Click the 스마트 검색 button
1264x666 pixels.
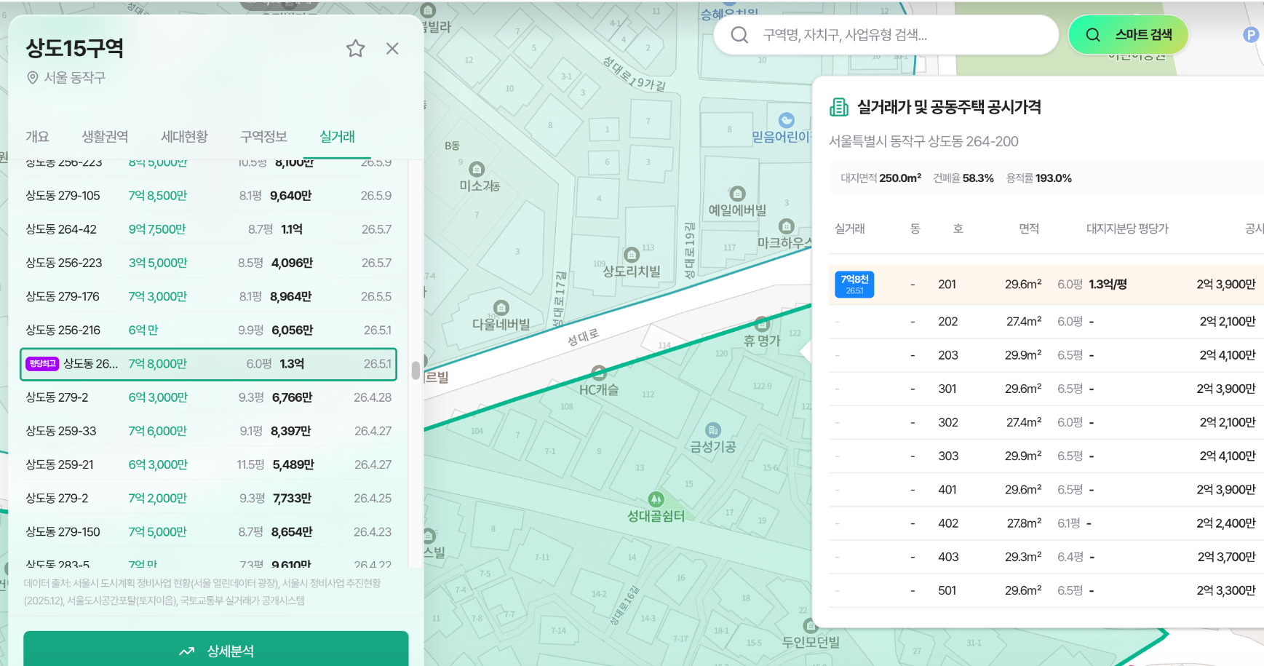(x=1128, y=35)
